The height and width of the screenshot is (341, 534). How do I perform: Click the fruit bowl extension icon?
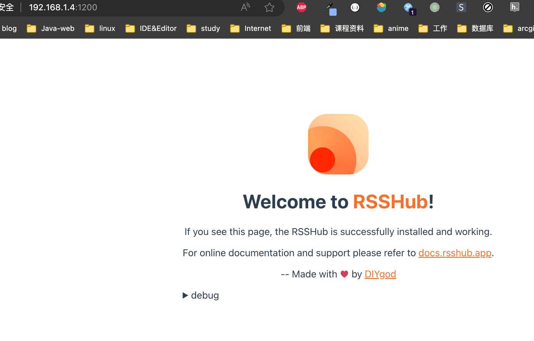click(381, 8)
